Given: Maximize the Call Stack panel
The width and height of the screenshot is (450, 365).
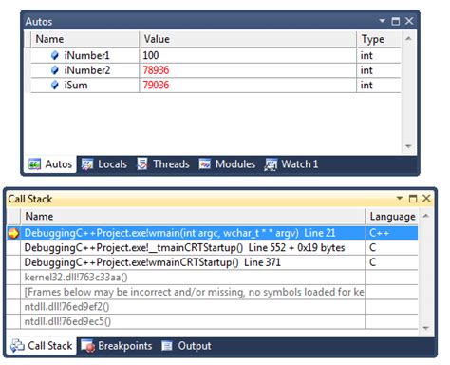Looking at the screenshot, I should tap(413, 199).
